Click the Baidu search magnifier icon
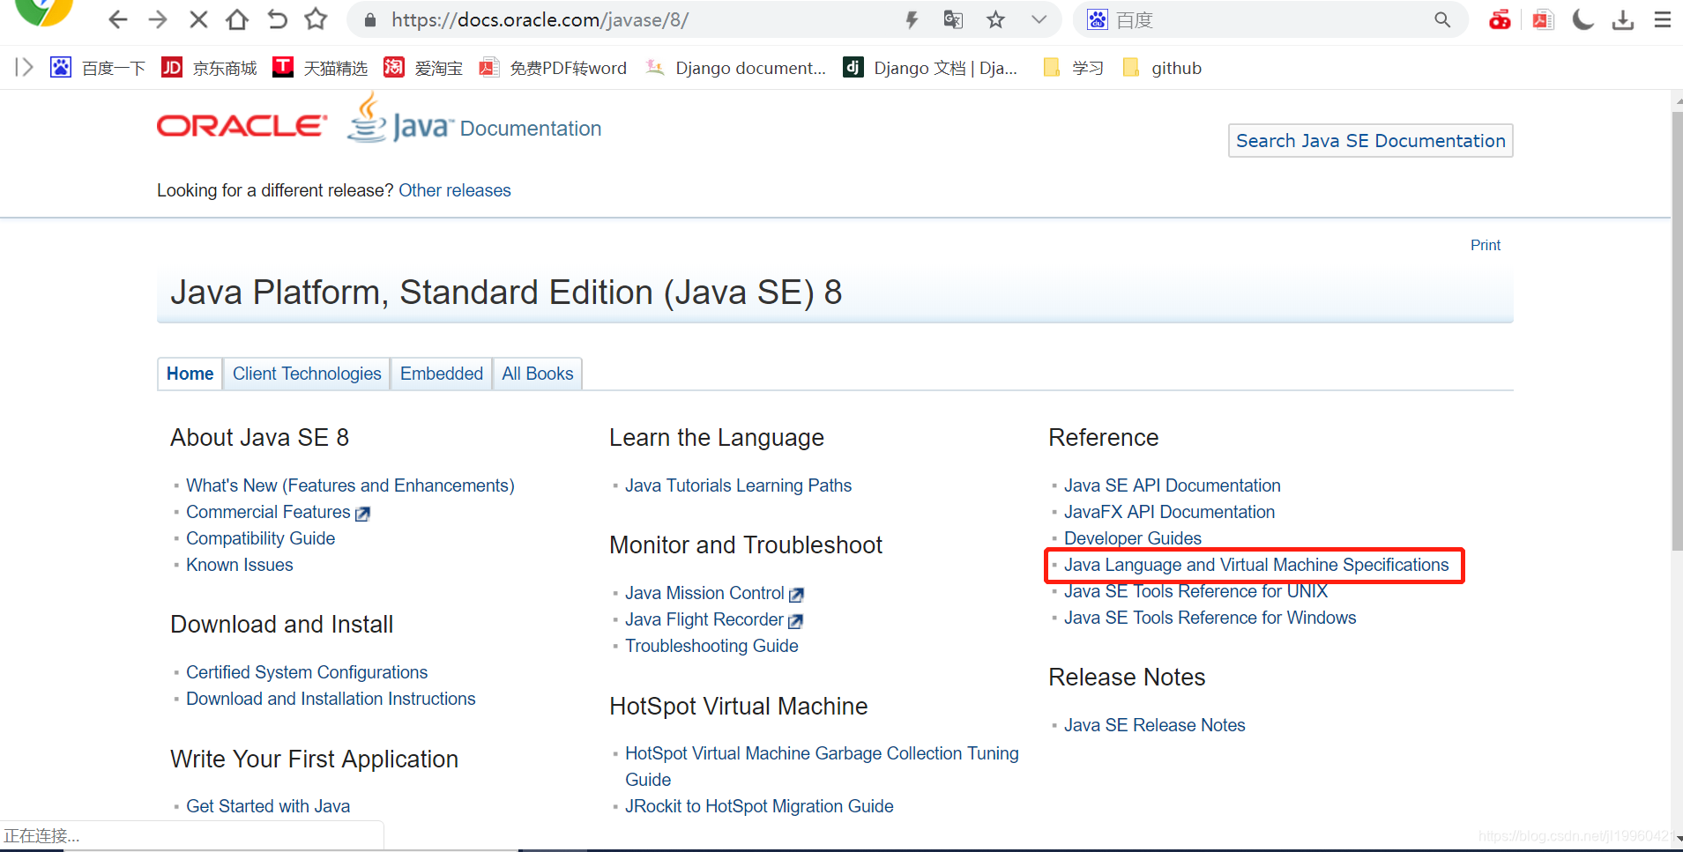The height and width of the screenshot is (852, 1683). pos(1442,19)
